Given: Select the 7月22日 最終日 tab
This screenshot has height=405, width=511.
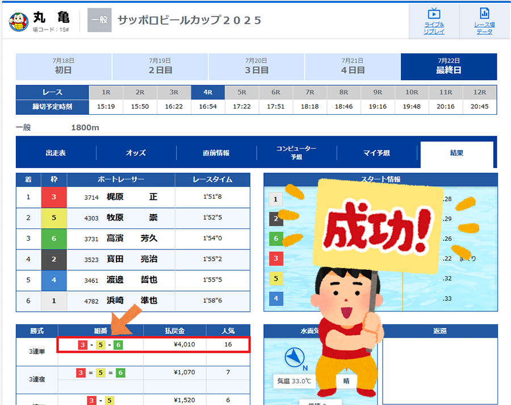Looking at the screenshot, I should point(449,66).
